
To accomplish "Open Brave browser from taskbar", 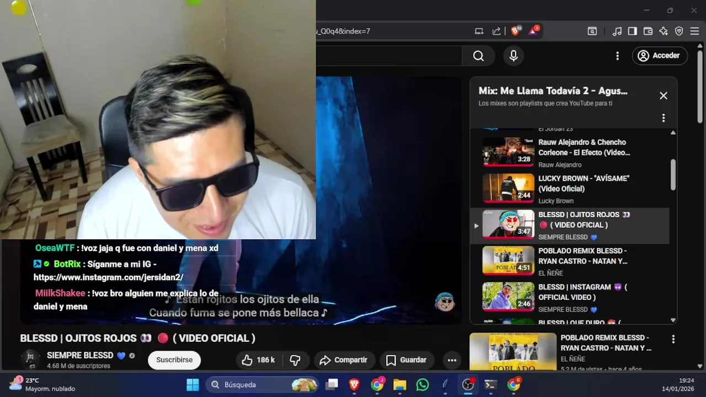I will 354,384.
